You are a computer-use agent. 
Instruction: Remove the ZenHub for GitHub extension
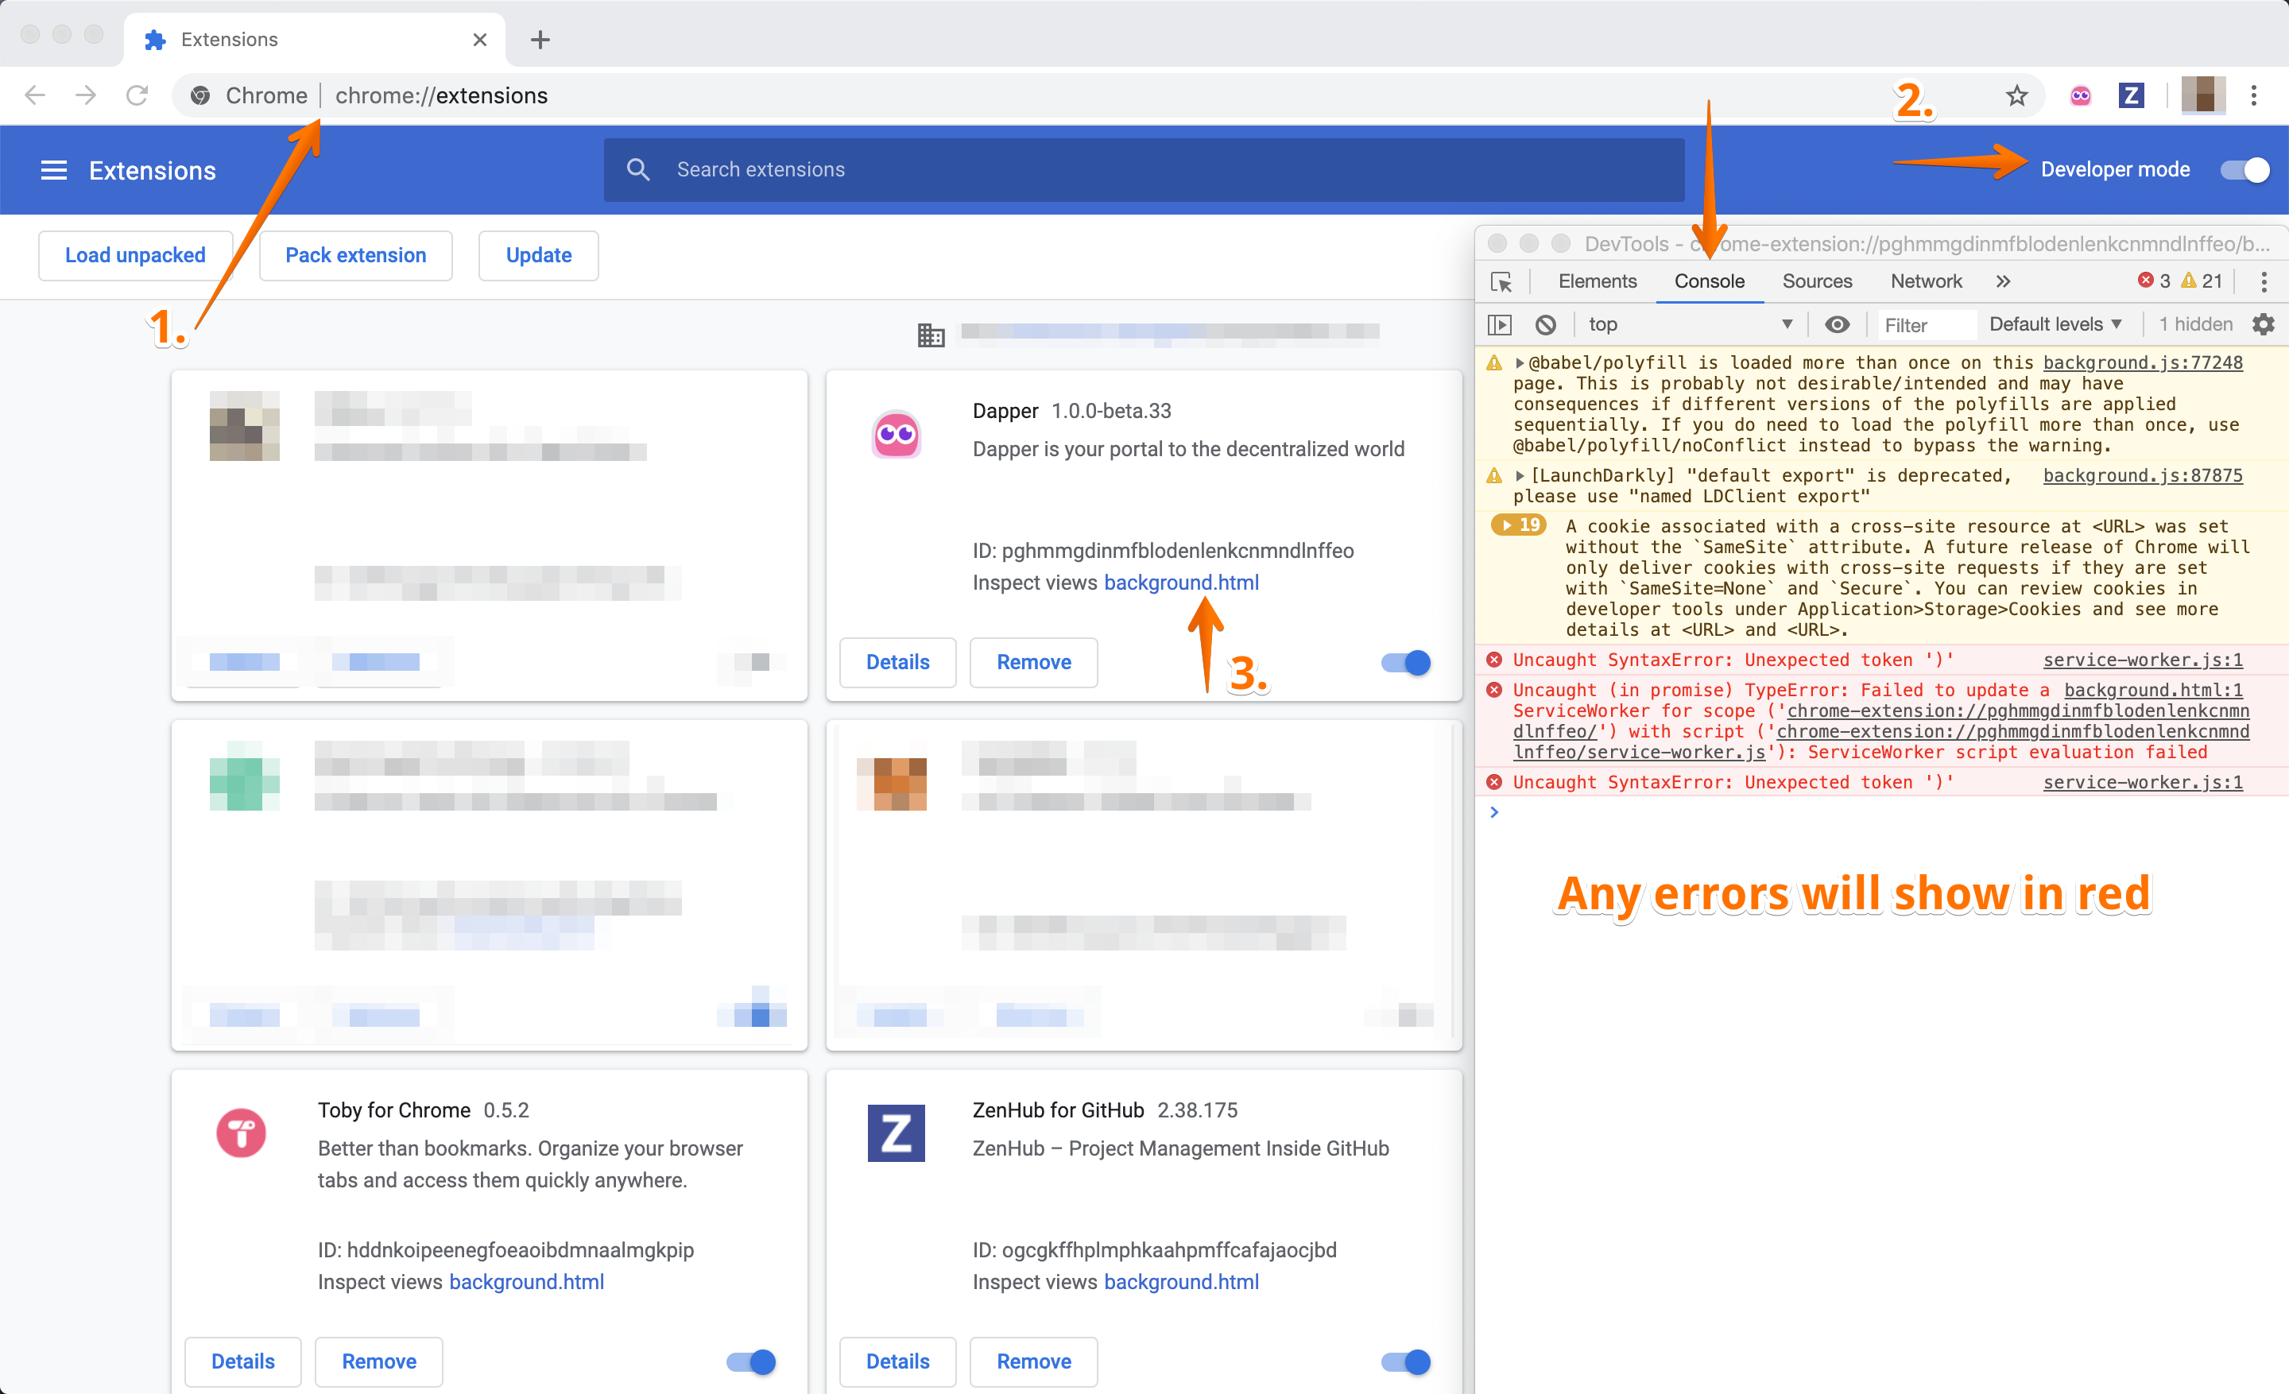1034,1361
